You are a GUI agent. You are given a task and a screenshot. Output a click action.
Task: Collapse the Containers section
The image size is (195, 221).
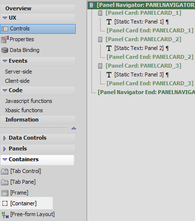click(x=5, y=160)
